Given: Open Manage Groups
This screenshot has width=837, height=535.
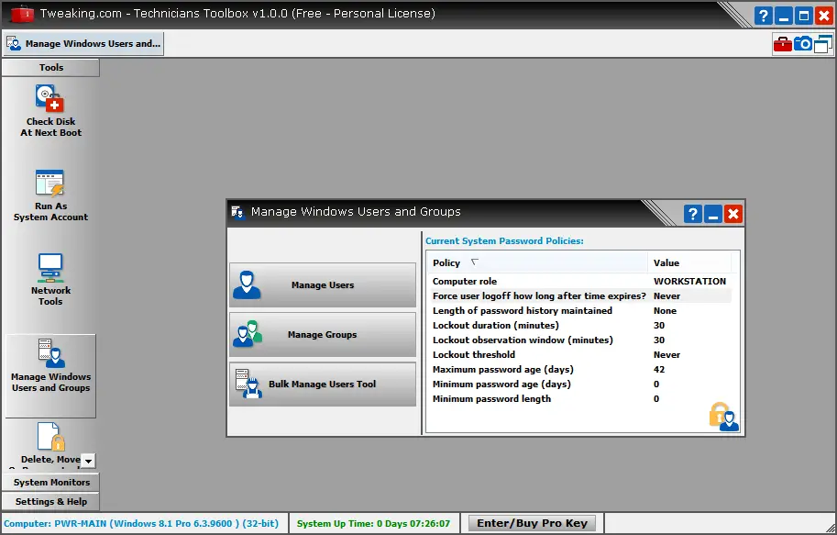Looking at the screenshot, I should point(323,335).
